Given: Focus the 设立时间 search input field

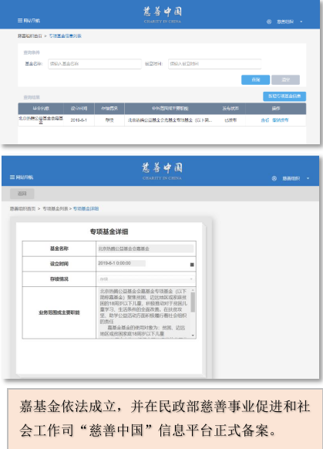Looking at the screenshot, I should pyautogui.click(x=214, y=64).
